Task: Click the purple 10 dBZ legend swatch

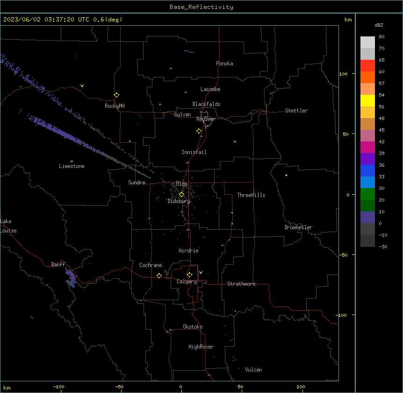Action: [x=367, y=218]
